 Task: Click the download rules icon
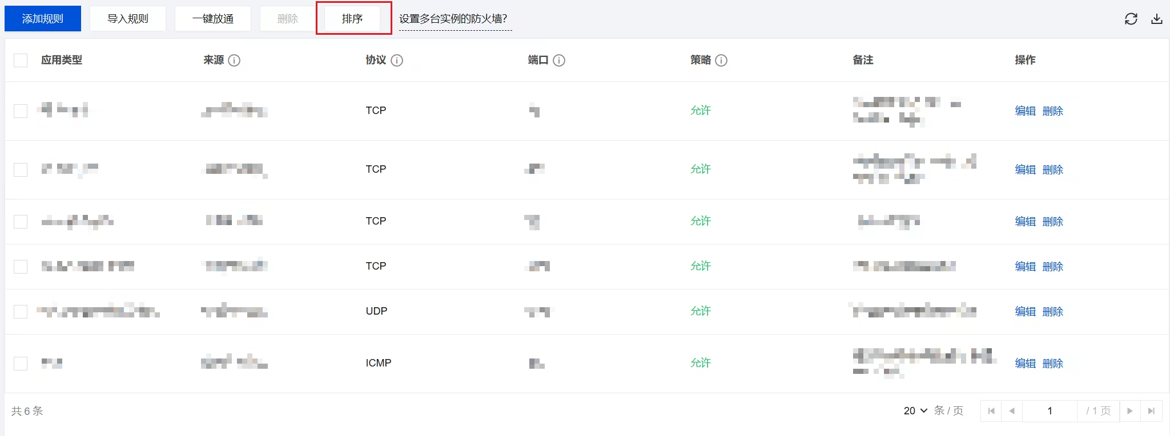coord(1156,19)
